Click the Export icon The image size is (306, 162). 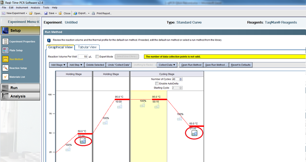click(x=75, y=13)
